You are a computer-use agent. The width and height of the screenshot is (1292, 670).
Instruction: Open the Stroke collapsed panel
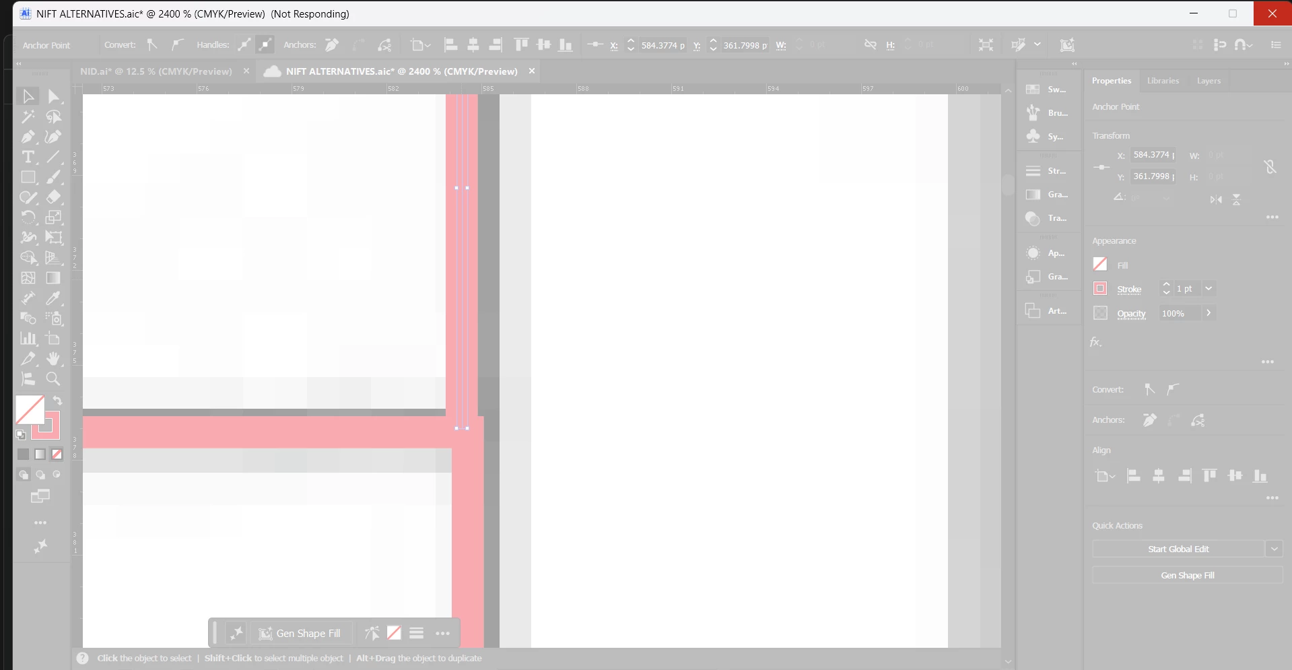click(x=1047, y=171)
